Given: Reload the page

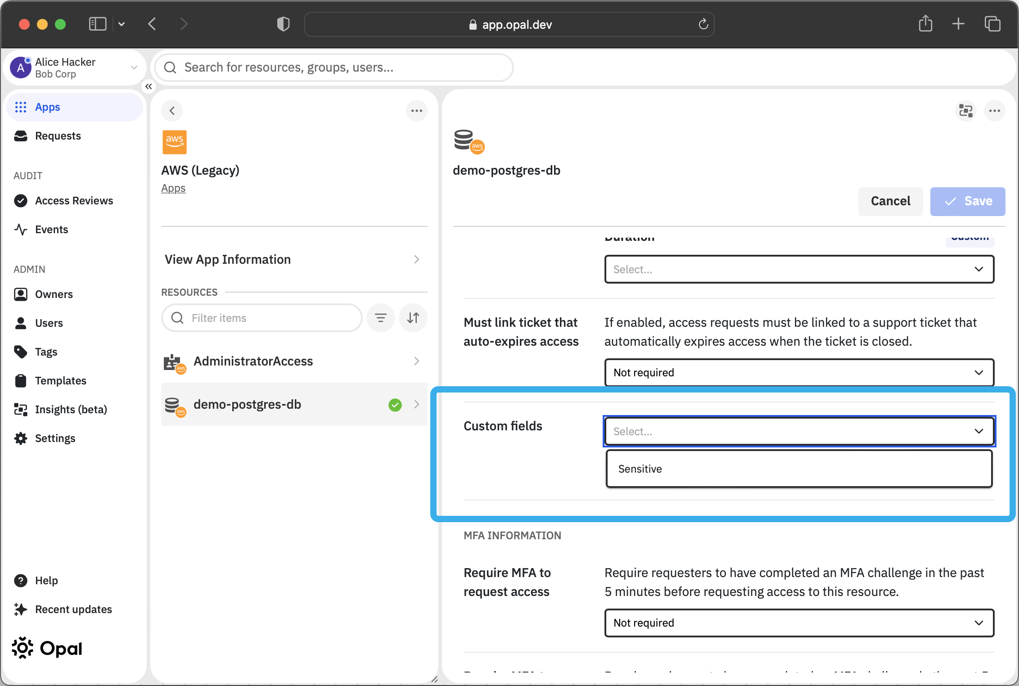Looking at the screenshot, I should tap(703, 24).
